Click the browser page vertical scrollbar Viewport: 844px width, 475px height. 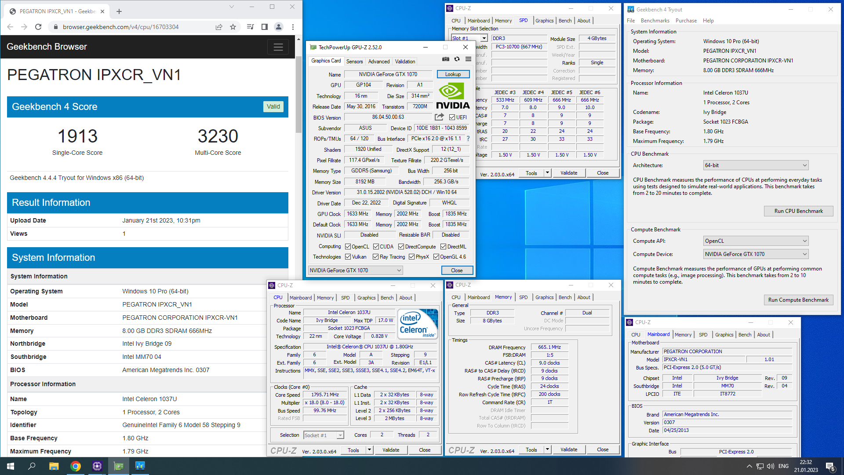coord(298,95)
